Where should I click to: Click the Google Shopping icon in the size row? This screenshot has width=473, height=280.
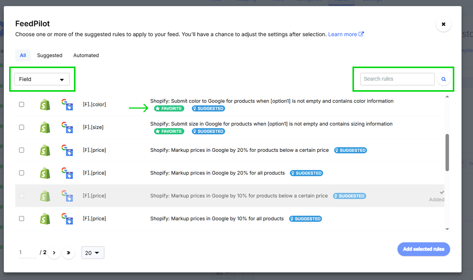67,127
